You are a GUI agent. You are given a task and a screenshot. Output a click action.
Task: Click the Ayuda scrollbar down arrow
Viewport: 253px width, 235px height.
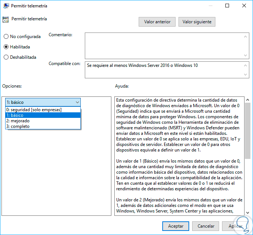[247, 213]
